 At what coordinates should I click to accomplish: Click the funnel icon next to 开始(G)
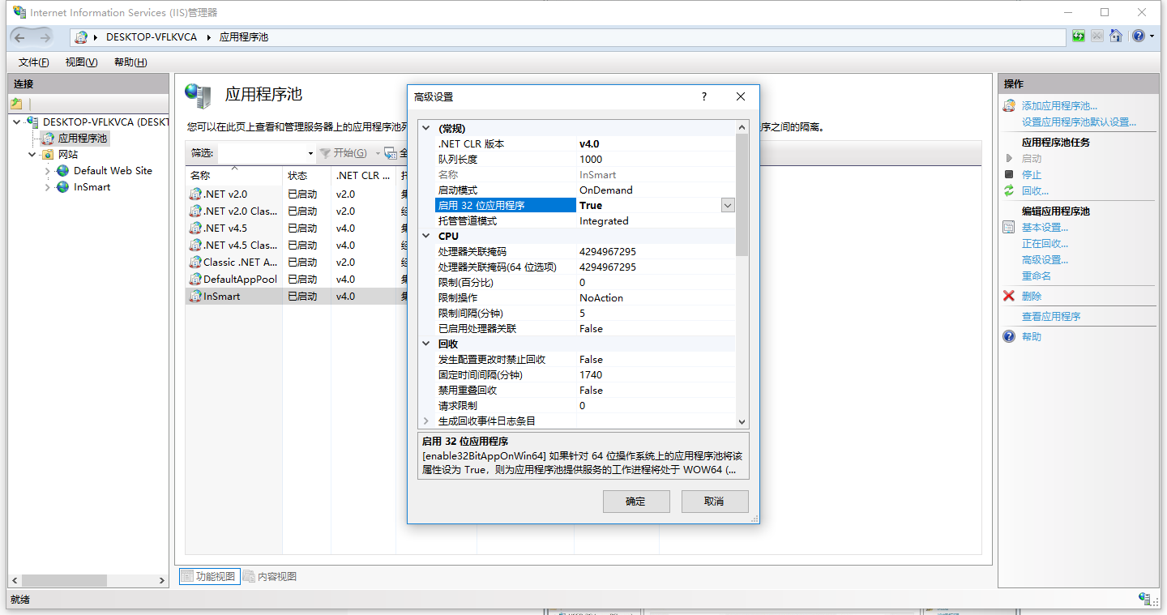click(325, 153)
